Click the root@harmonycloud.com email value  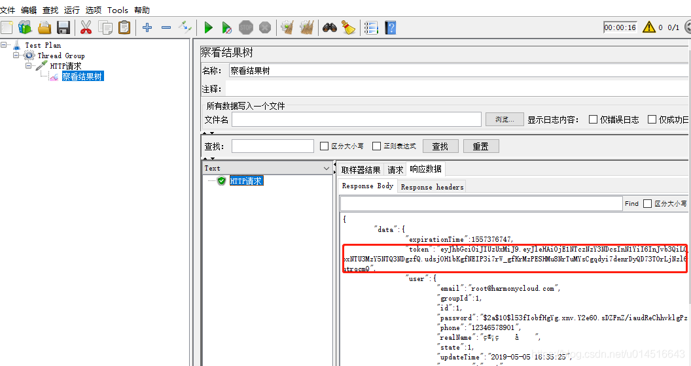(513, 289)
